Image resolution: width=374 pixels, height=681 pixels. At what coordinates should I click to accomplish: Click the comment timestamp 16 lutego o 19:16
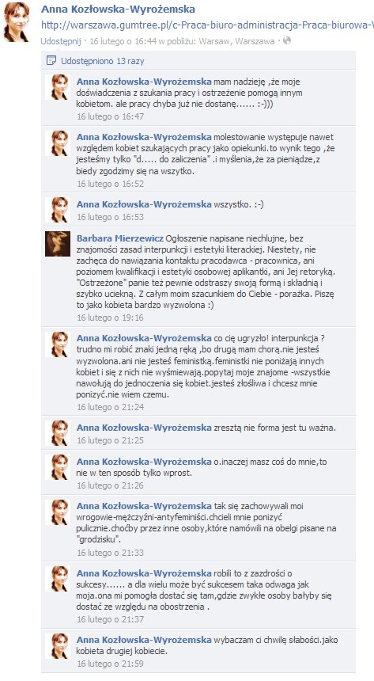click(110, 318)
